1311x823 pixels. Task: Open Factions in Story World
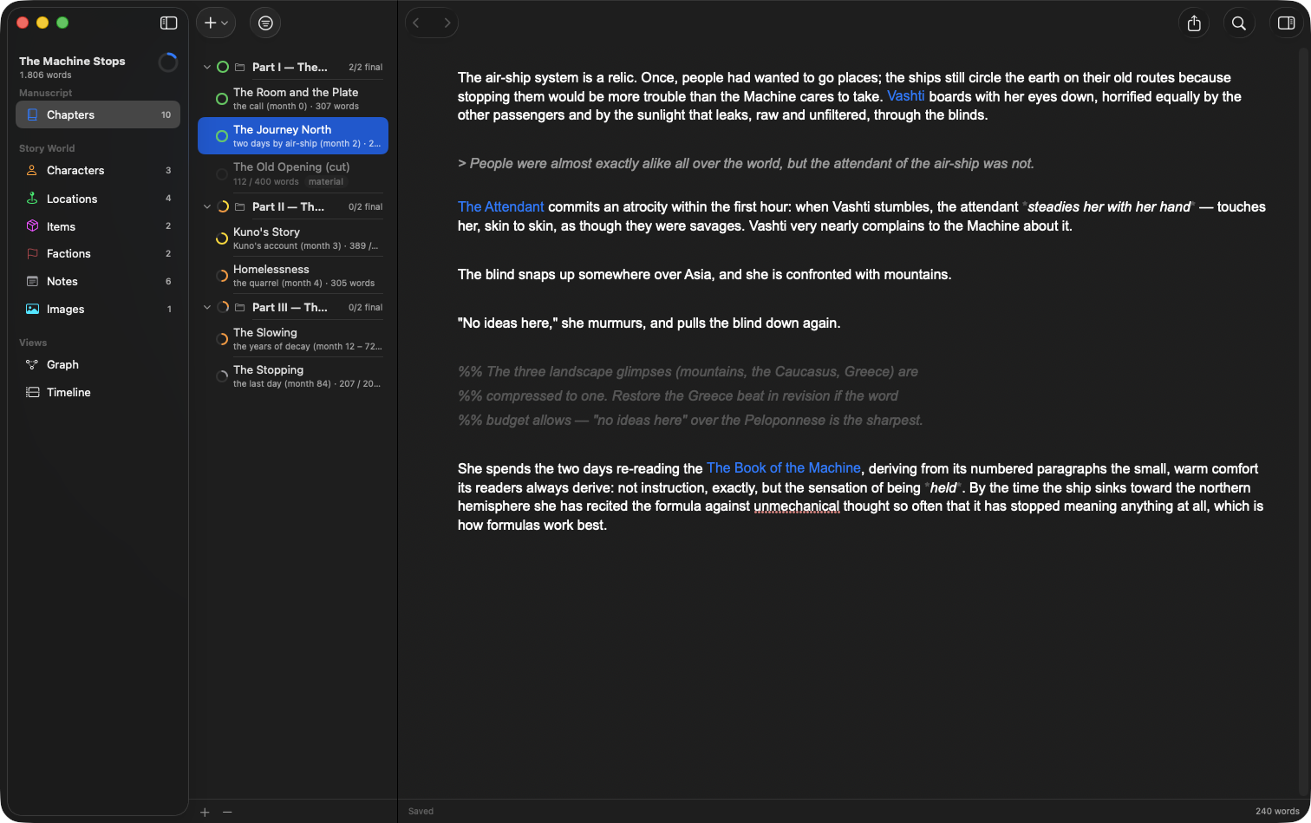tap(98, 254)
